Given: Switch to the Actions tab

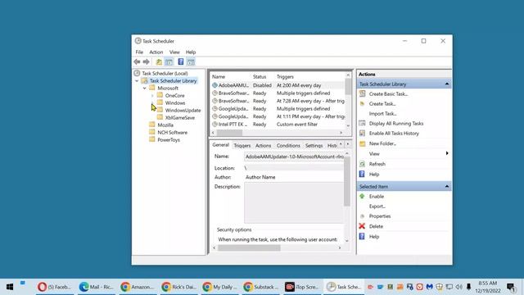Looking at the screenshot, I should (x=264, y=146).
